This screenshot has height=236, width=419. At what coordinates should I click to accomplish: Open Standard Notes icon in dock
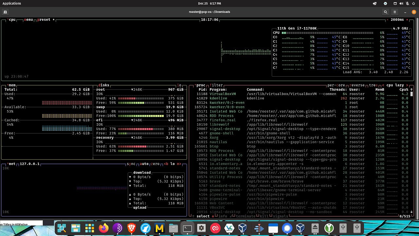point(273,228)
